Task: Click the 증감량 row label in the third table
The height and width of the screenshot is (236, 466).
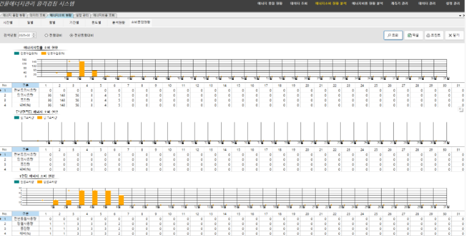Action: pos(25,229)
